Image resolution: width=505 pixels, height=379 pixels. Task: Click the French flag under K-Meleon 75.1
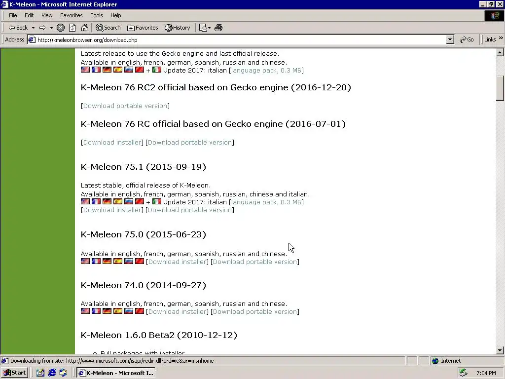(x=96, y=201)
